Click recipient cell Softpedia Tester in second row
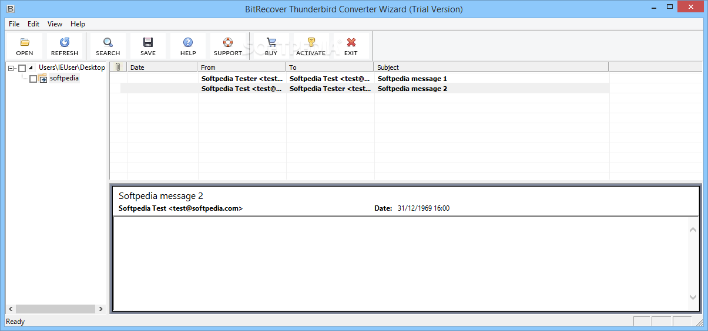The image size is (708, 331). [x=330, y=89]
